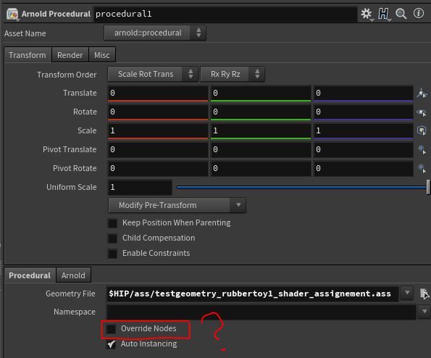Screen dimensions: 431x358
Task: Switch to the Arnold tab
Action: click(73, 275)
